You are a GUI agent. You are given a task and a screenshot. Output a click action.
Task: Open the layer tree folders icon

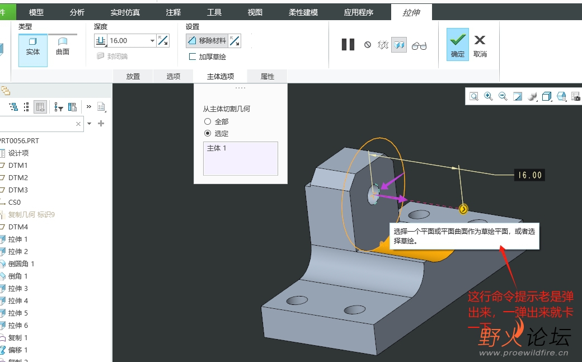click(x=6, y=91)
